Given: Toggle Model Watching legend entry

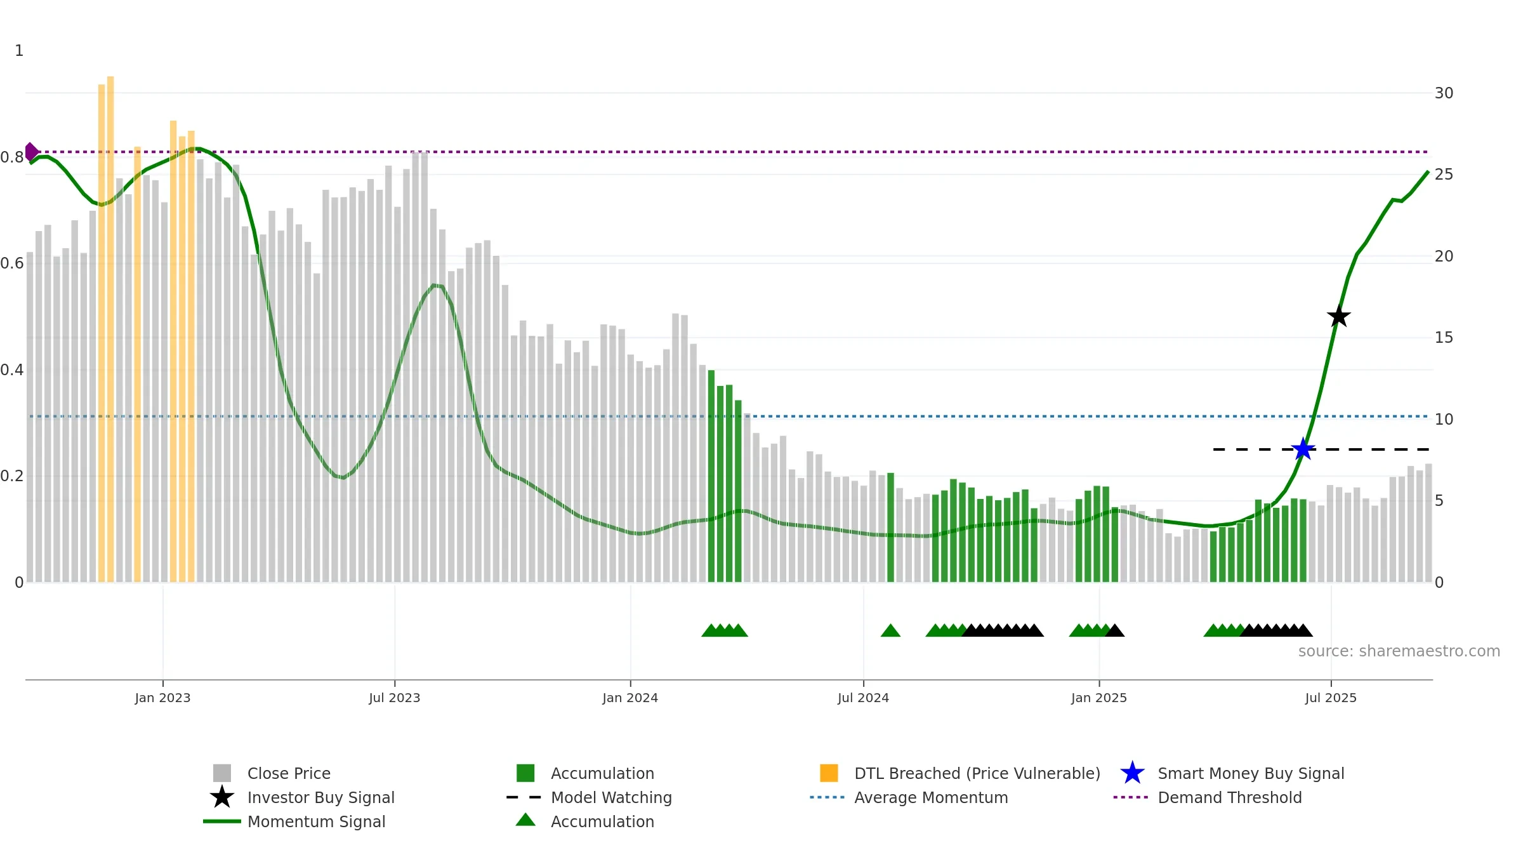Looking at the screenshot, I should click(x=589, y=797).
